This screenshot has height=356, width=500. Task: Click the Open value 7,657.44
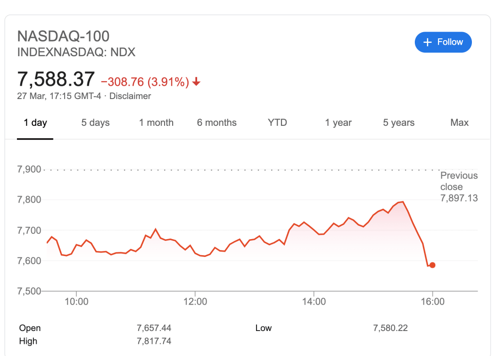coord(154,328)
